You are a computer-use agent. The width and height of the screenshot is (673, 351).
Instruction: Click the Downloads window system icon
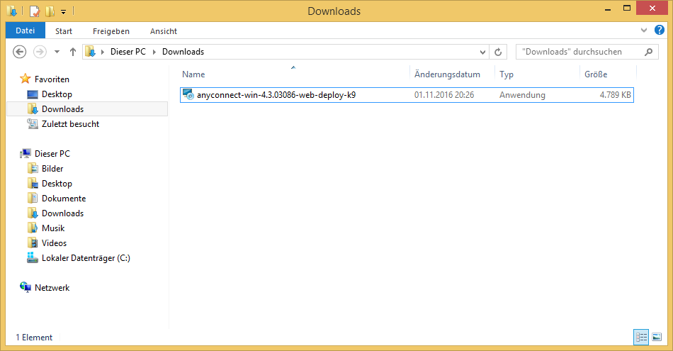point(12,11)
